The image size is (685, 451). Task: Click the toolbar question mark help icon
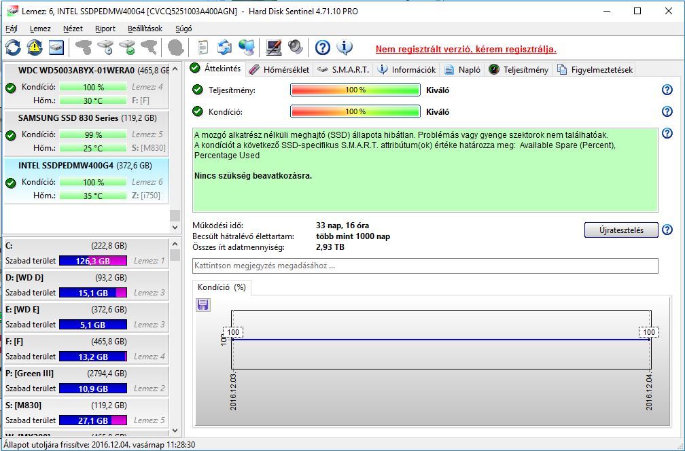coord(322,47)
